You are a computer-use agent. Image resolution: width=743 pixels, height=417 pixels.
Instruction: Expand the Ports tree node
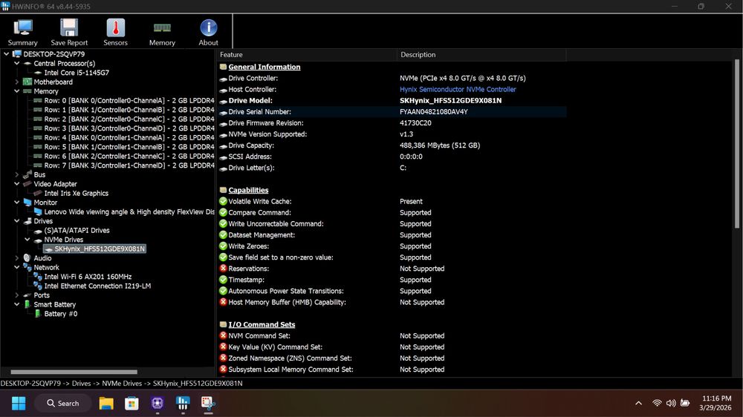coord(17,295)
